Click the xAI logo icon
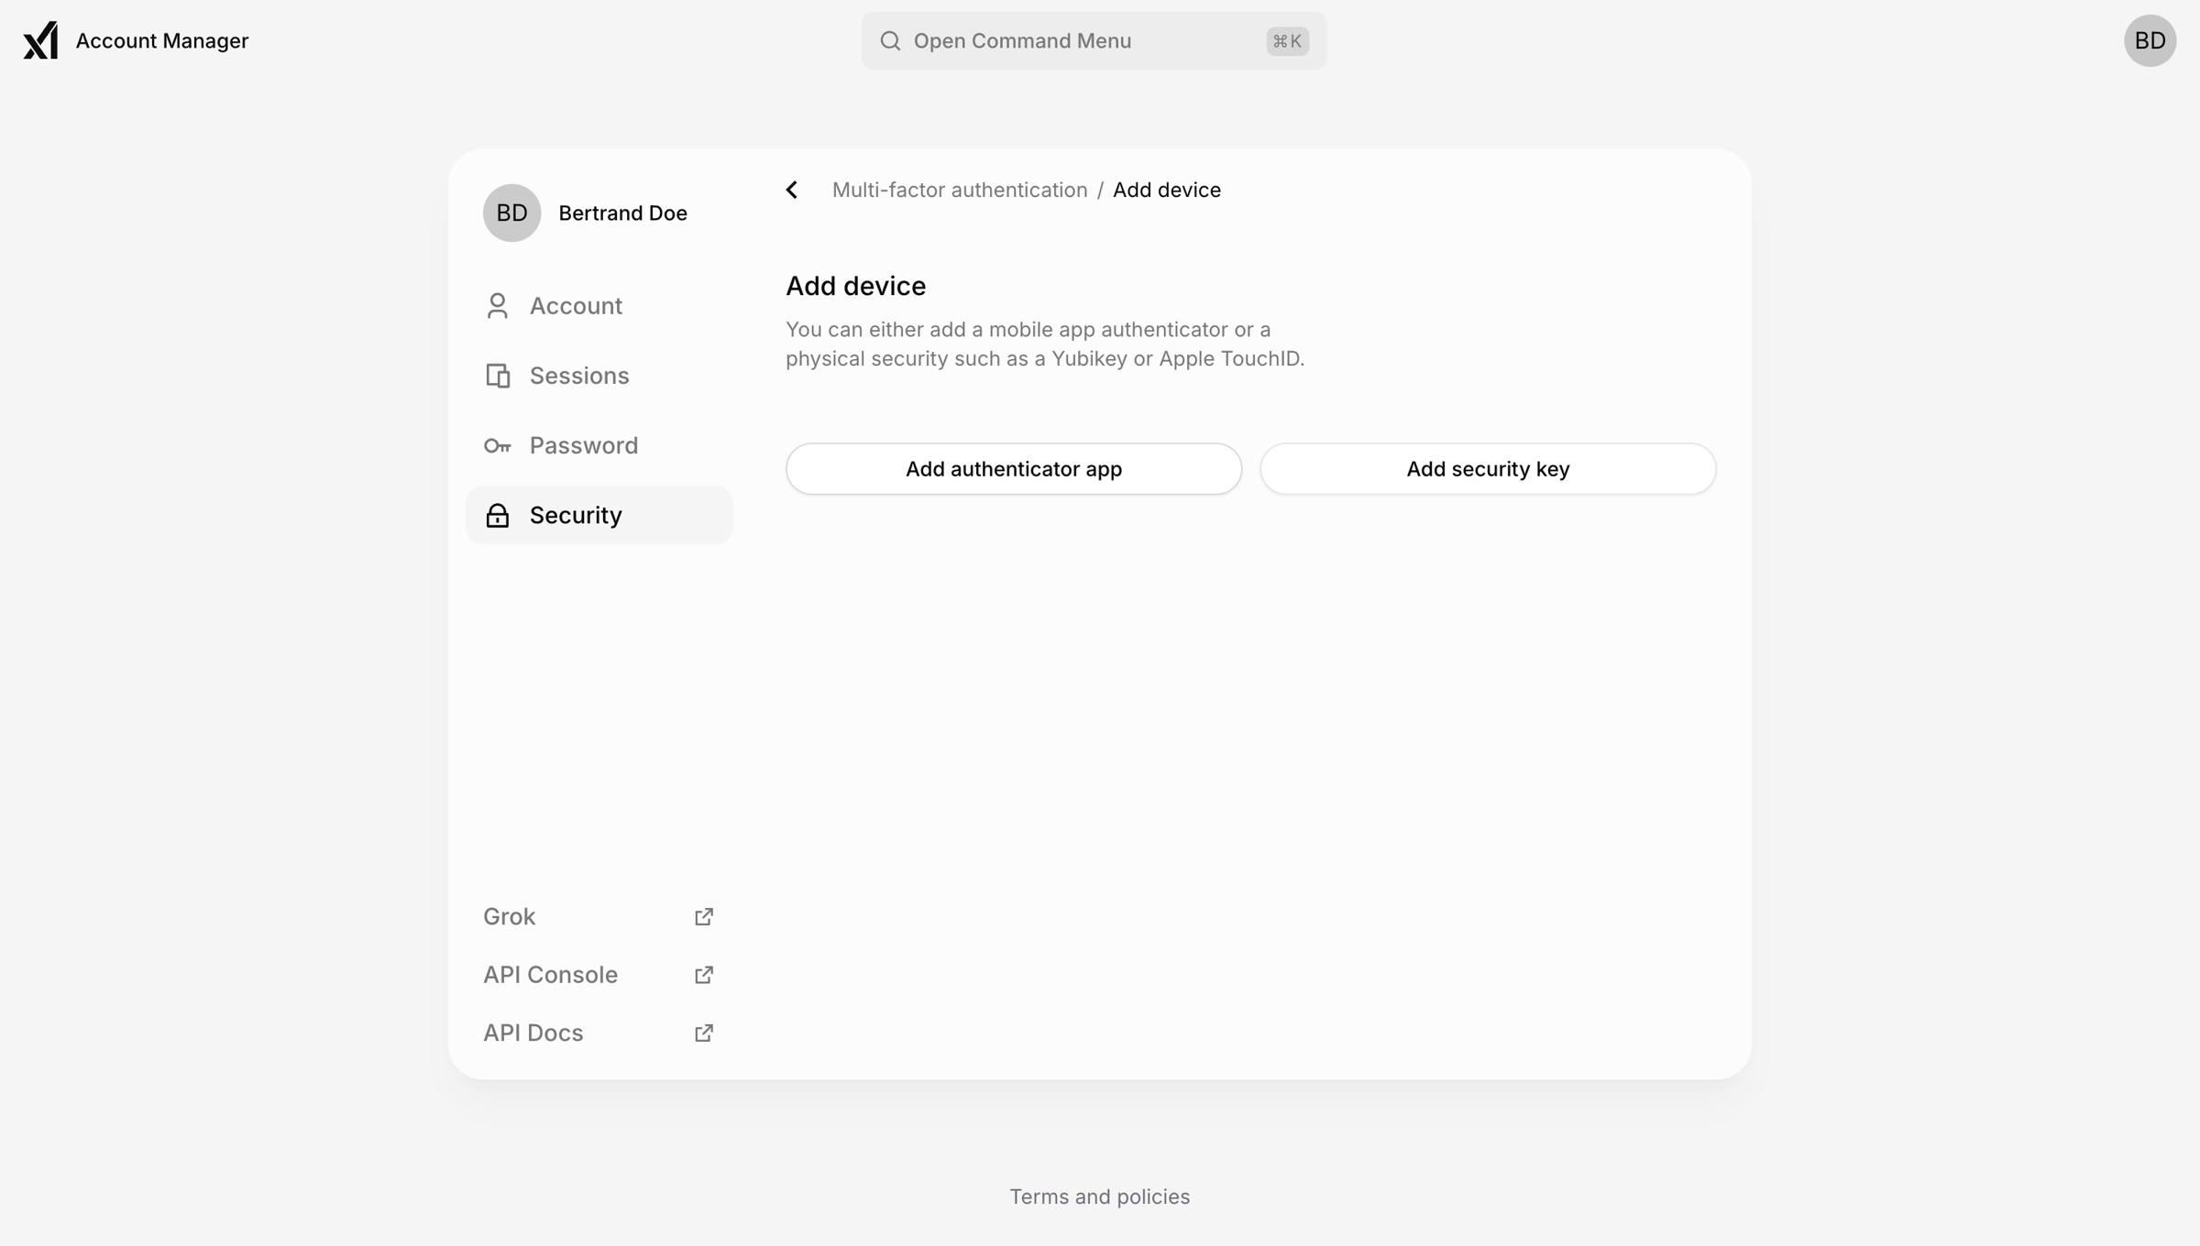The image size is (2200, 1246). [x=40, y=40]
